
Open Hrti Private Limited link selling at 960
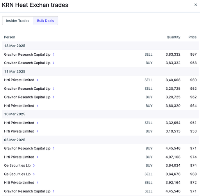(19, 80)
